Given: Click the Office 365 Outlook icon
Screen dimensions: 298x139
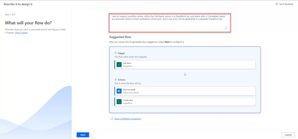Looking at the screenshot, I should [119, 91].
